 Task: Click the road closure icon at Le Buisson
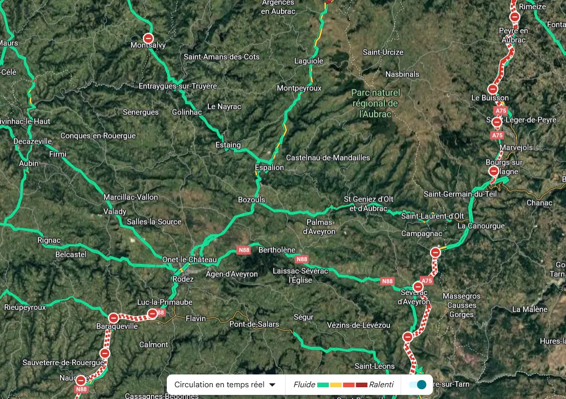point(493,88)
